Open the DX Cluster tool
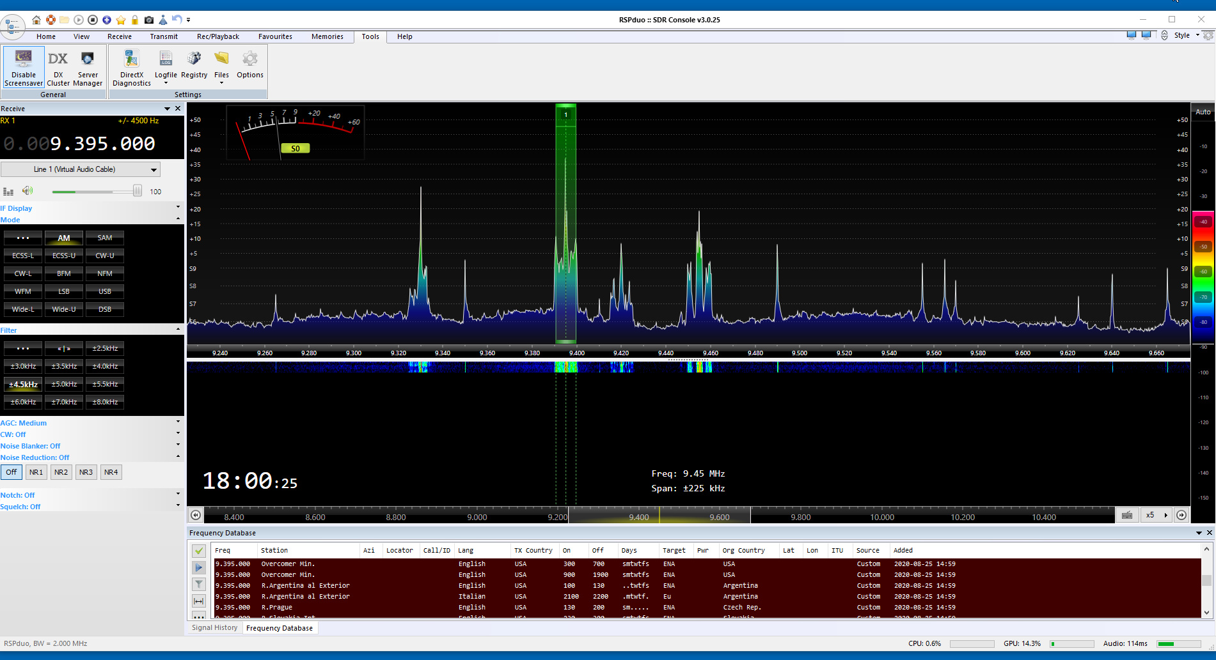 (x=58, y=59)
